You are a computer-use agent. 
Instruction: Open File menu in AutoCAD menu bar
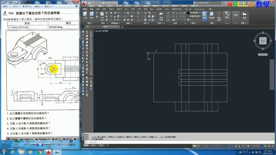92,6
